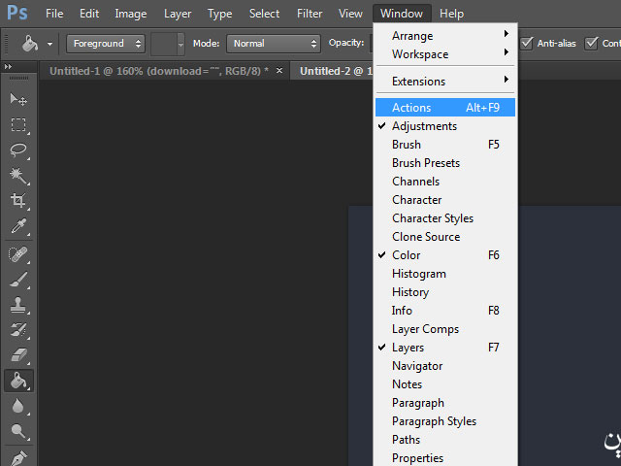Screen dimensions: 621x466
Task: Open the Filter menu
Action: click(310, 14)
